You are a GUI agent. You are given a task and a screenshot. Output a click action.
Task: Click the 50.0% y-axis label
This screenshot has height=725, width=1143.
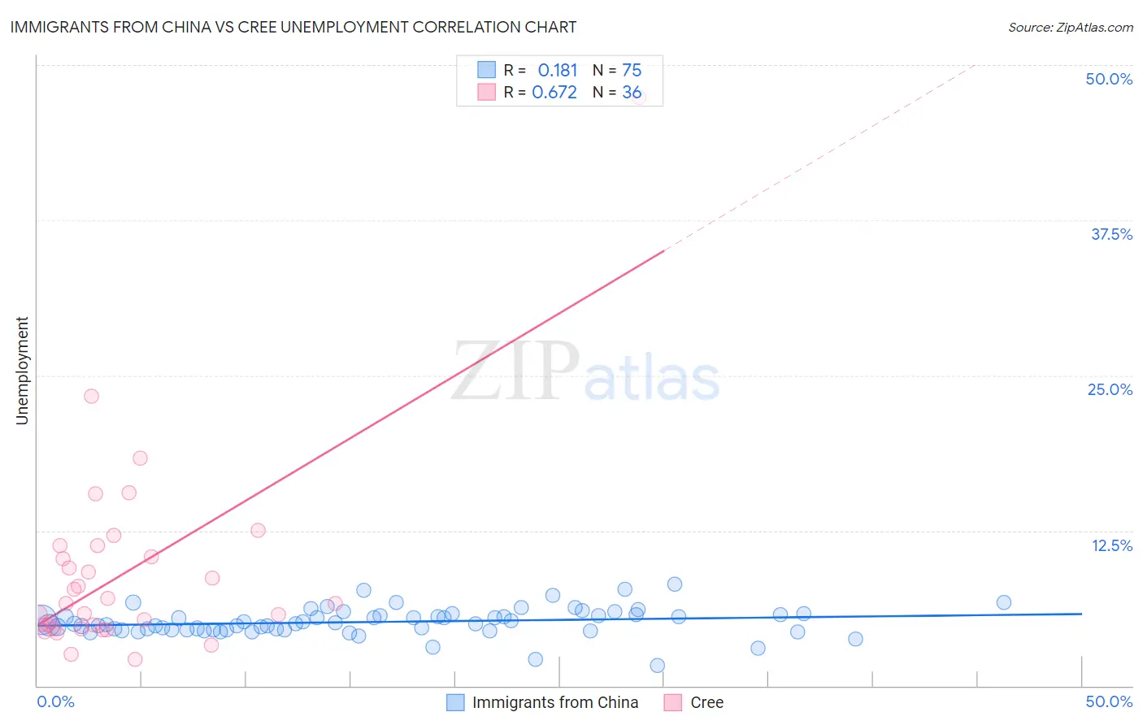click(1109, 79)
